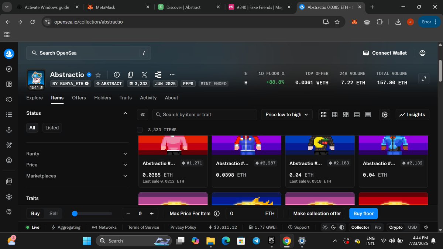Open the Profile icon in the sidebar
The height and width of the screenshot is (249, 443).
pos(9,160)
